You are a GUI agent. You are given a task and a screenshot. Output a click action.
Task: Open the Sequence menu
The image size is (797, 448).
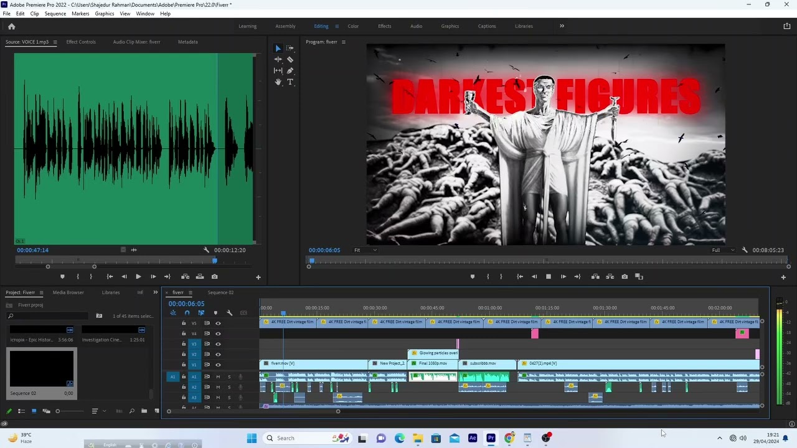55,13
